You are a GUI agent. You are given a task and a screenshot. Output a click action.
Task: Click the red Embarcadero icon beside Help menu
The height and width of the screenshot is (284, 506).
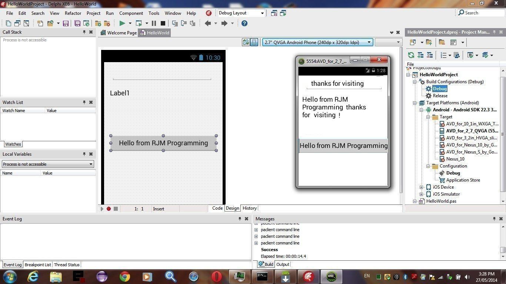pyautogui.click(x=209, y=13)
